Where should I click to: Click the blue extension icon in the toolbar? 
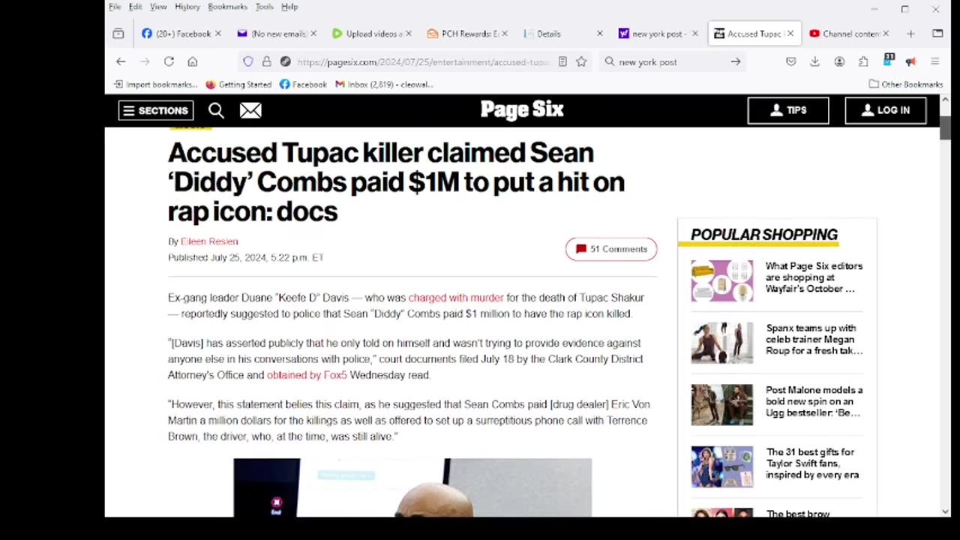pos(889,59)
